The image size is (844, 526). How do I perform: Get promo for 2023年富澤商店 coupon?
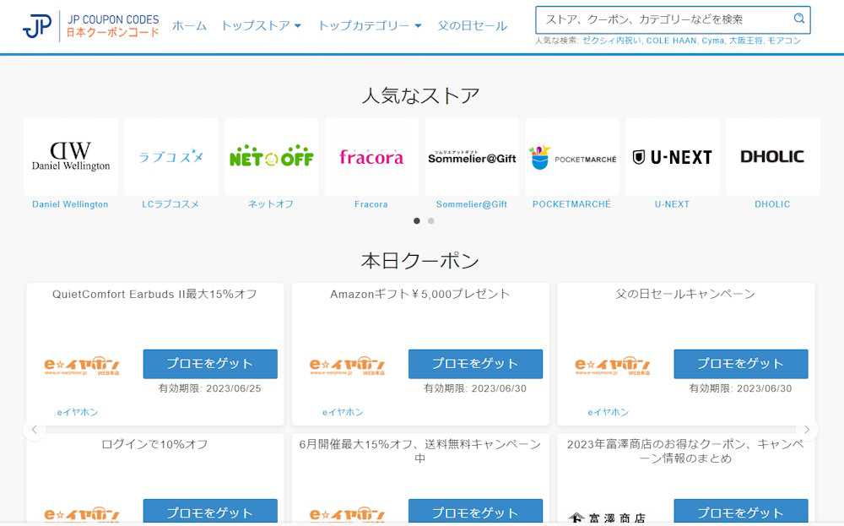pyautogui.click(x=741, y=512)
